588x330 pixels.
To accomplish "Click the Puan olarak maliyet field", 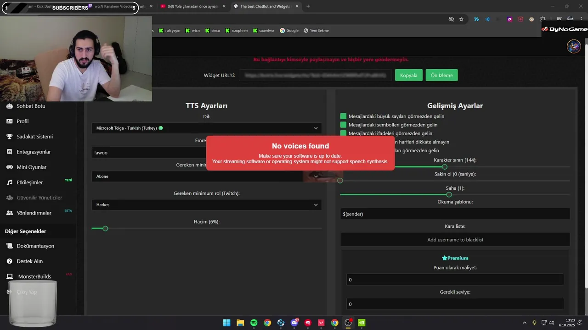I will (455, 280).
